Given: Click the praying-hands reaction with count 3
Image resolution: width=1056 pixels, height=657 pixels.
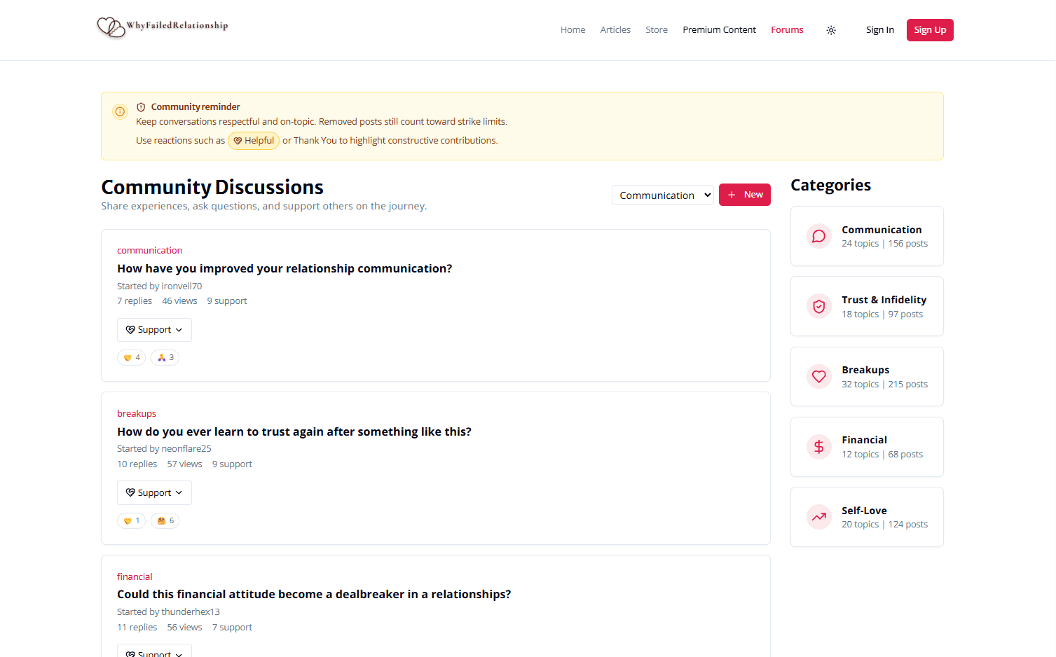Looking at the screenshot, I should (x=165, y=357).
